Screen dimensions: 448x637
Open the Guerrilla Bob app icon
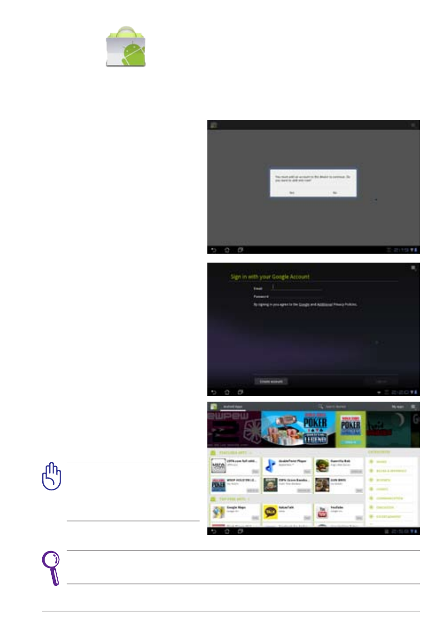click(x=322, y=466)
